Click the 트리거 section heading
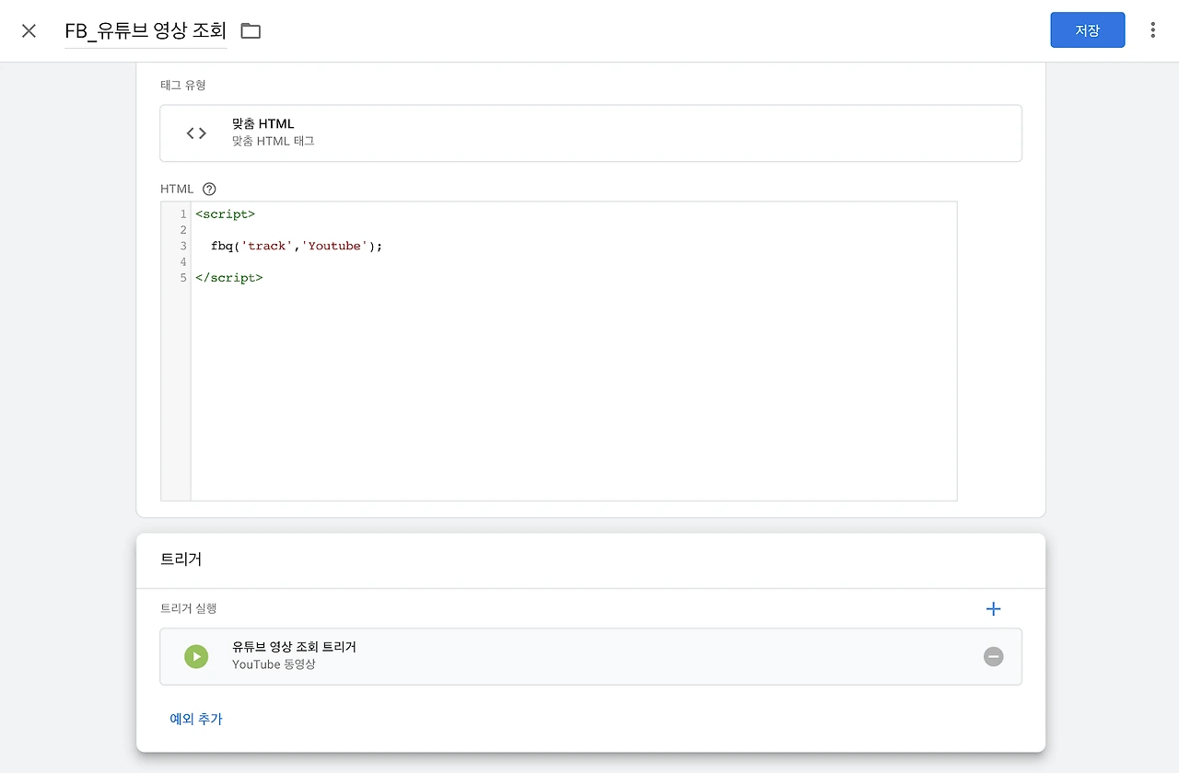This screenshot has width=1179, height=773. tap(181, 559)
